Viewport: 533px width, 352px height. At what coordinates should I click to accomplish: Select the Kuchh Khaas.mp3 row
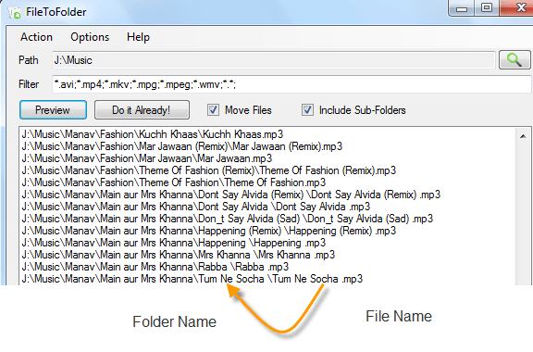(153, 134)
